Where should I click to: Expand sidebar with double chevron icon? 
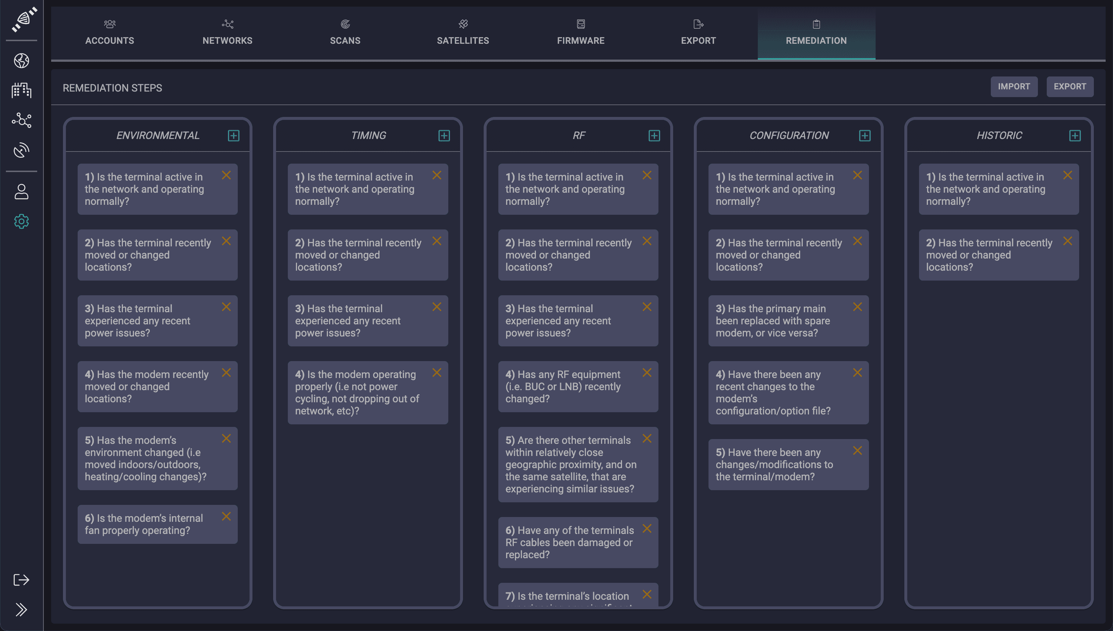pos(21,609)
